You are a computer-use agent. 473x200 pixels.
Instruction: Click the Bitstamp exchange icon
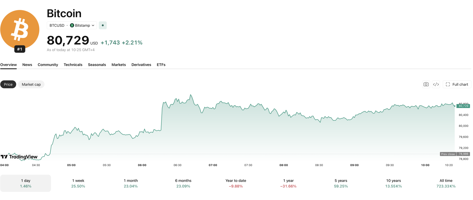[72, 25]
